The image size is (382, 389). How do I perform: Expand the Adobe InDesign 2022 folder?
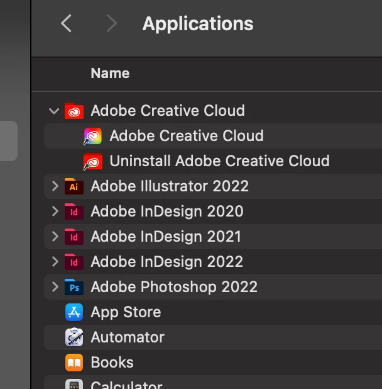pos(55,262)
